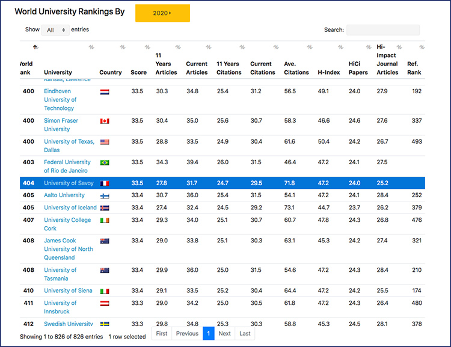Click World Rank 403 cell
This screenshot has width=451, height=347.
click(x=28, y=162)
